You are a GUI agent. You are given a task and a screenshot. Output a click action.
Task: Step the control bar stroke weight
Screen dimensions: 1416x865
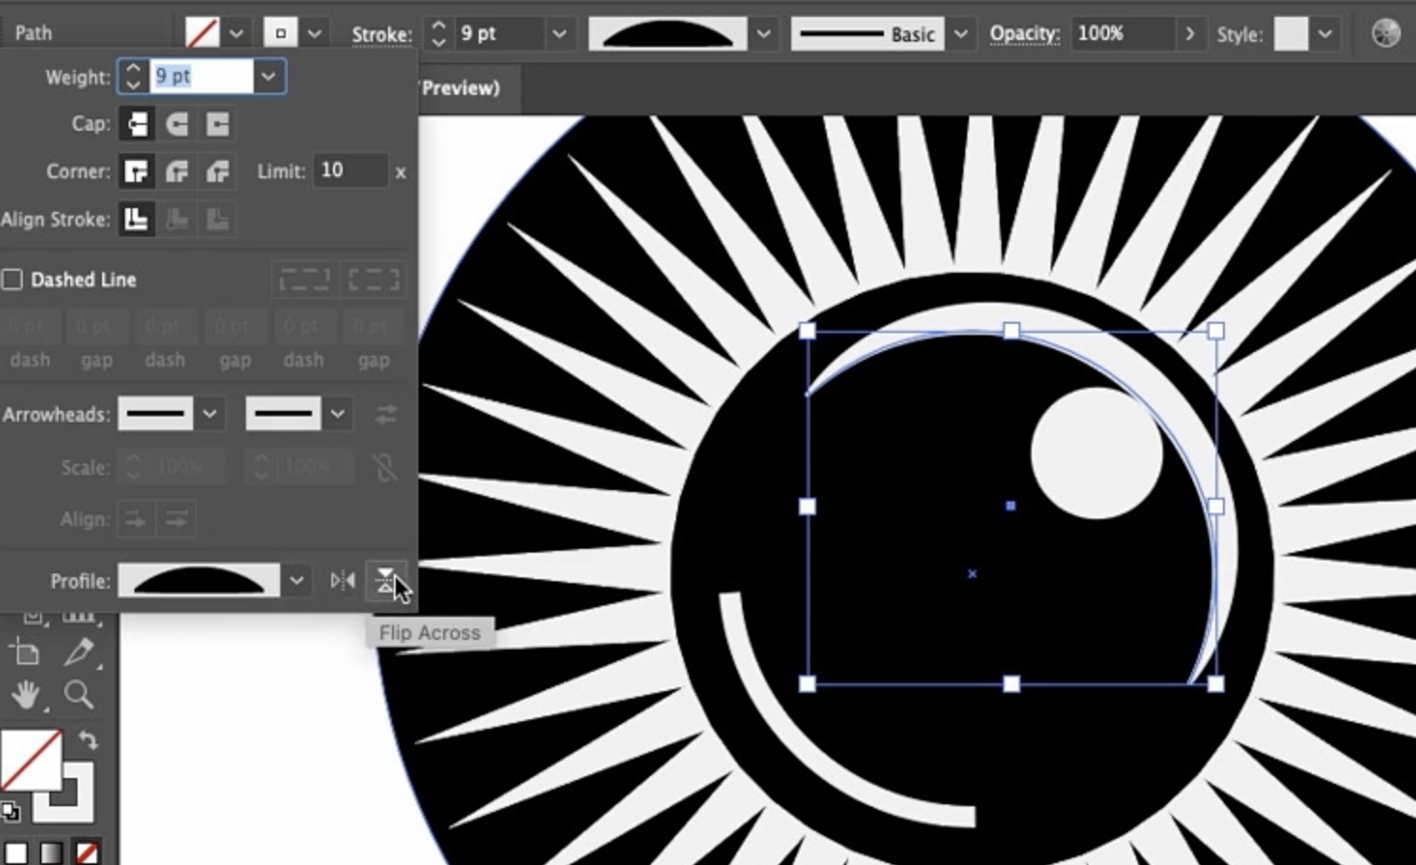point(438,34)
